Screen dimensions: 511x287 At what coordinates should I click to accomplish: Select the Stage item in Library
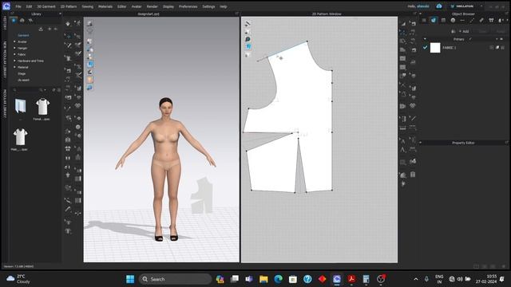22,73
